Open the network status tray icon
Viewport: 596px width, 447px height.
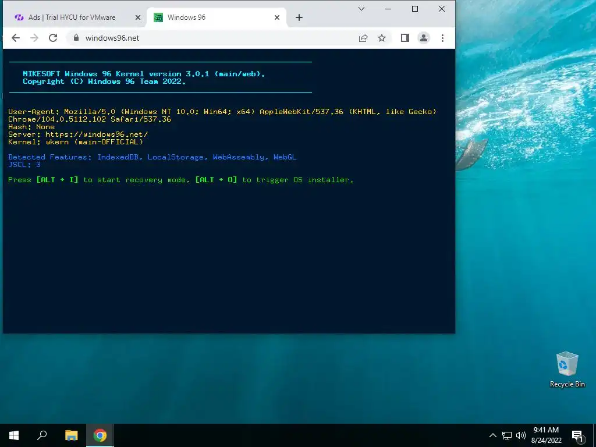(507, 435)
